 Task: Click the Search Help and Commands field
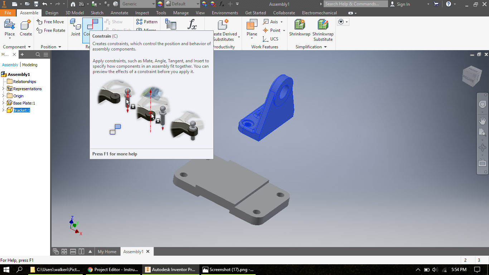(355, 4)
